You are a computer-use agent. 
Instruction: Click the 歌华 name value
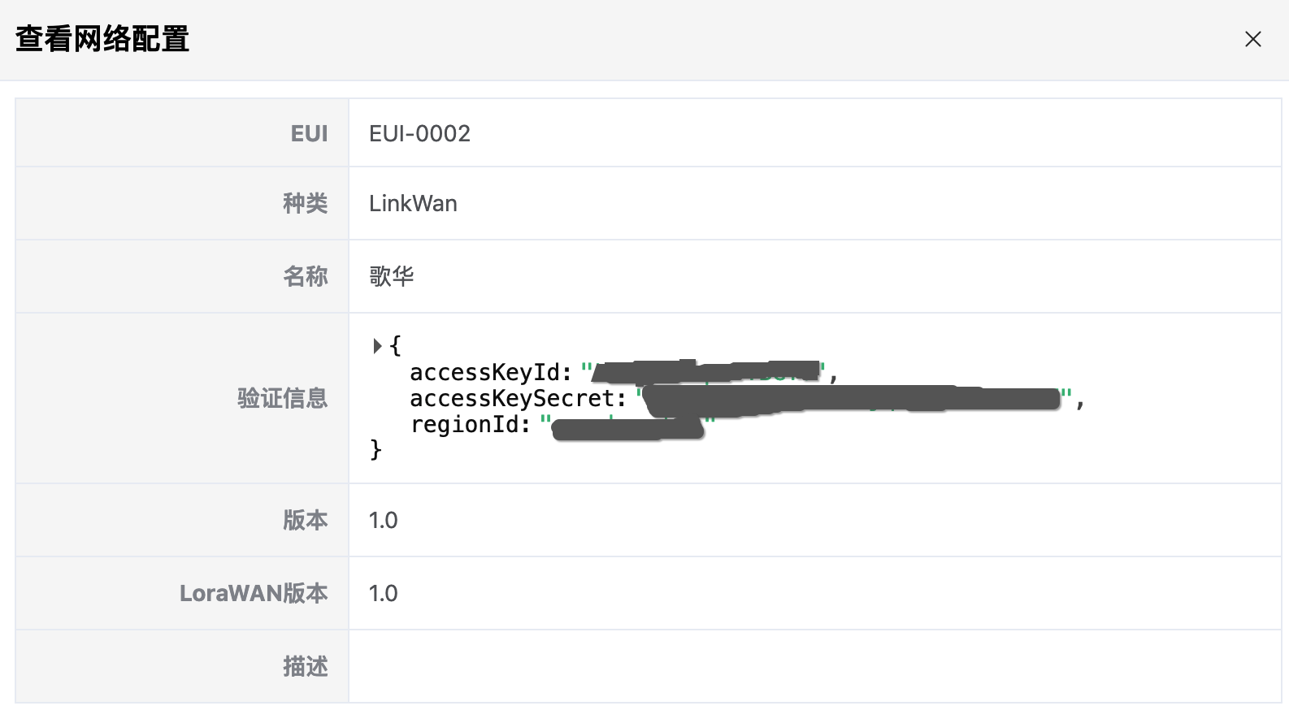[x=392, y=276]
